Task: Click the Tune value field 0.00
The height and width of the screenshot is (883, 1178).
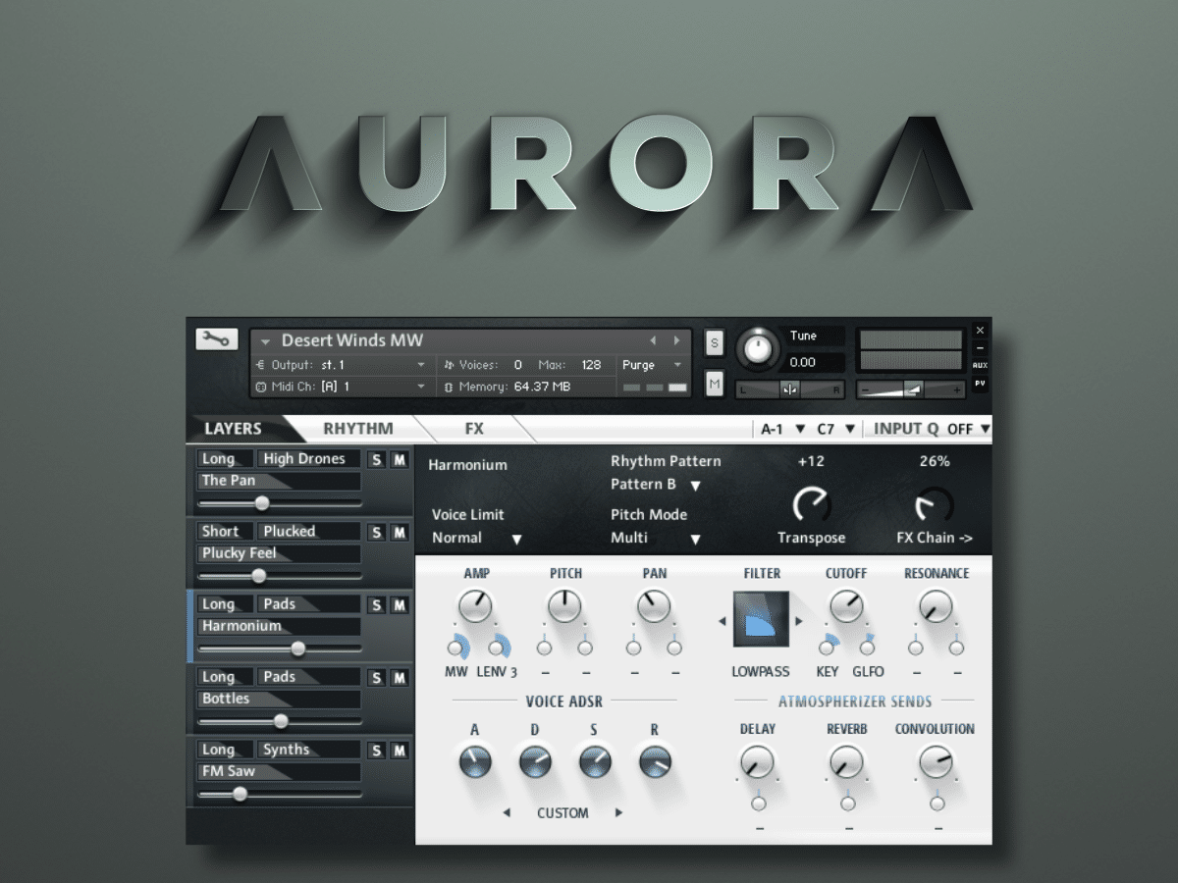Action: point(815,362)
